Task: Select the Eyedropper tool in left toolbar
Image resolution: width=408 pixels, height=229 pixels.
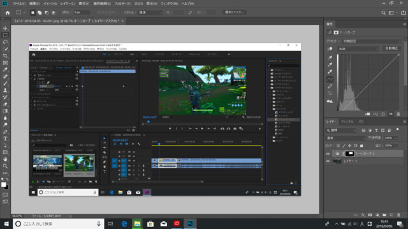Action: click(x=5, y=69)
